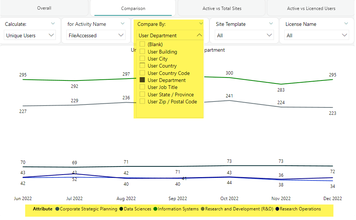Uncheck the User Department checkbox
Image resolution: width=356 pixels, height=220 pixels.
[x=142, y=80]
